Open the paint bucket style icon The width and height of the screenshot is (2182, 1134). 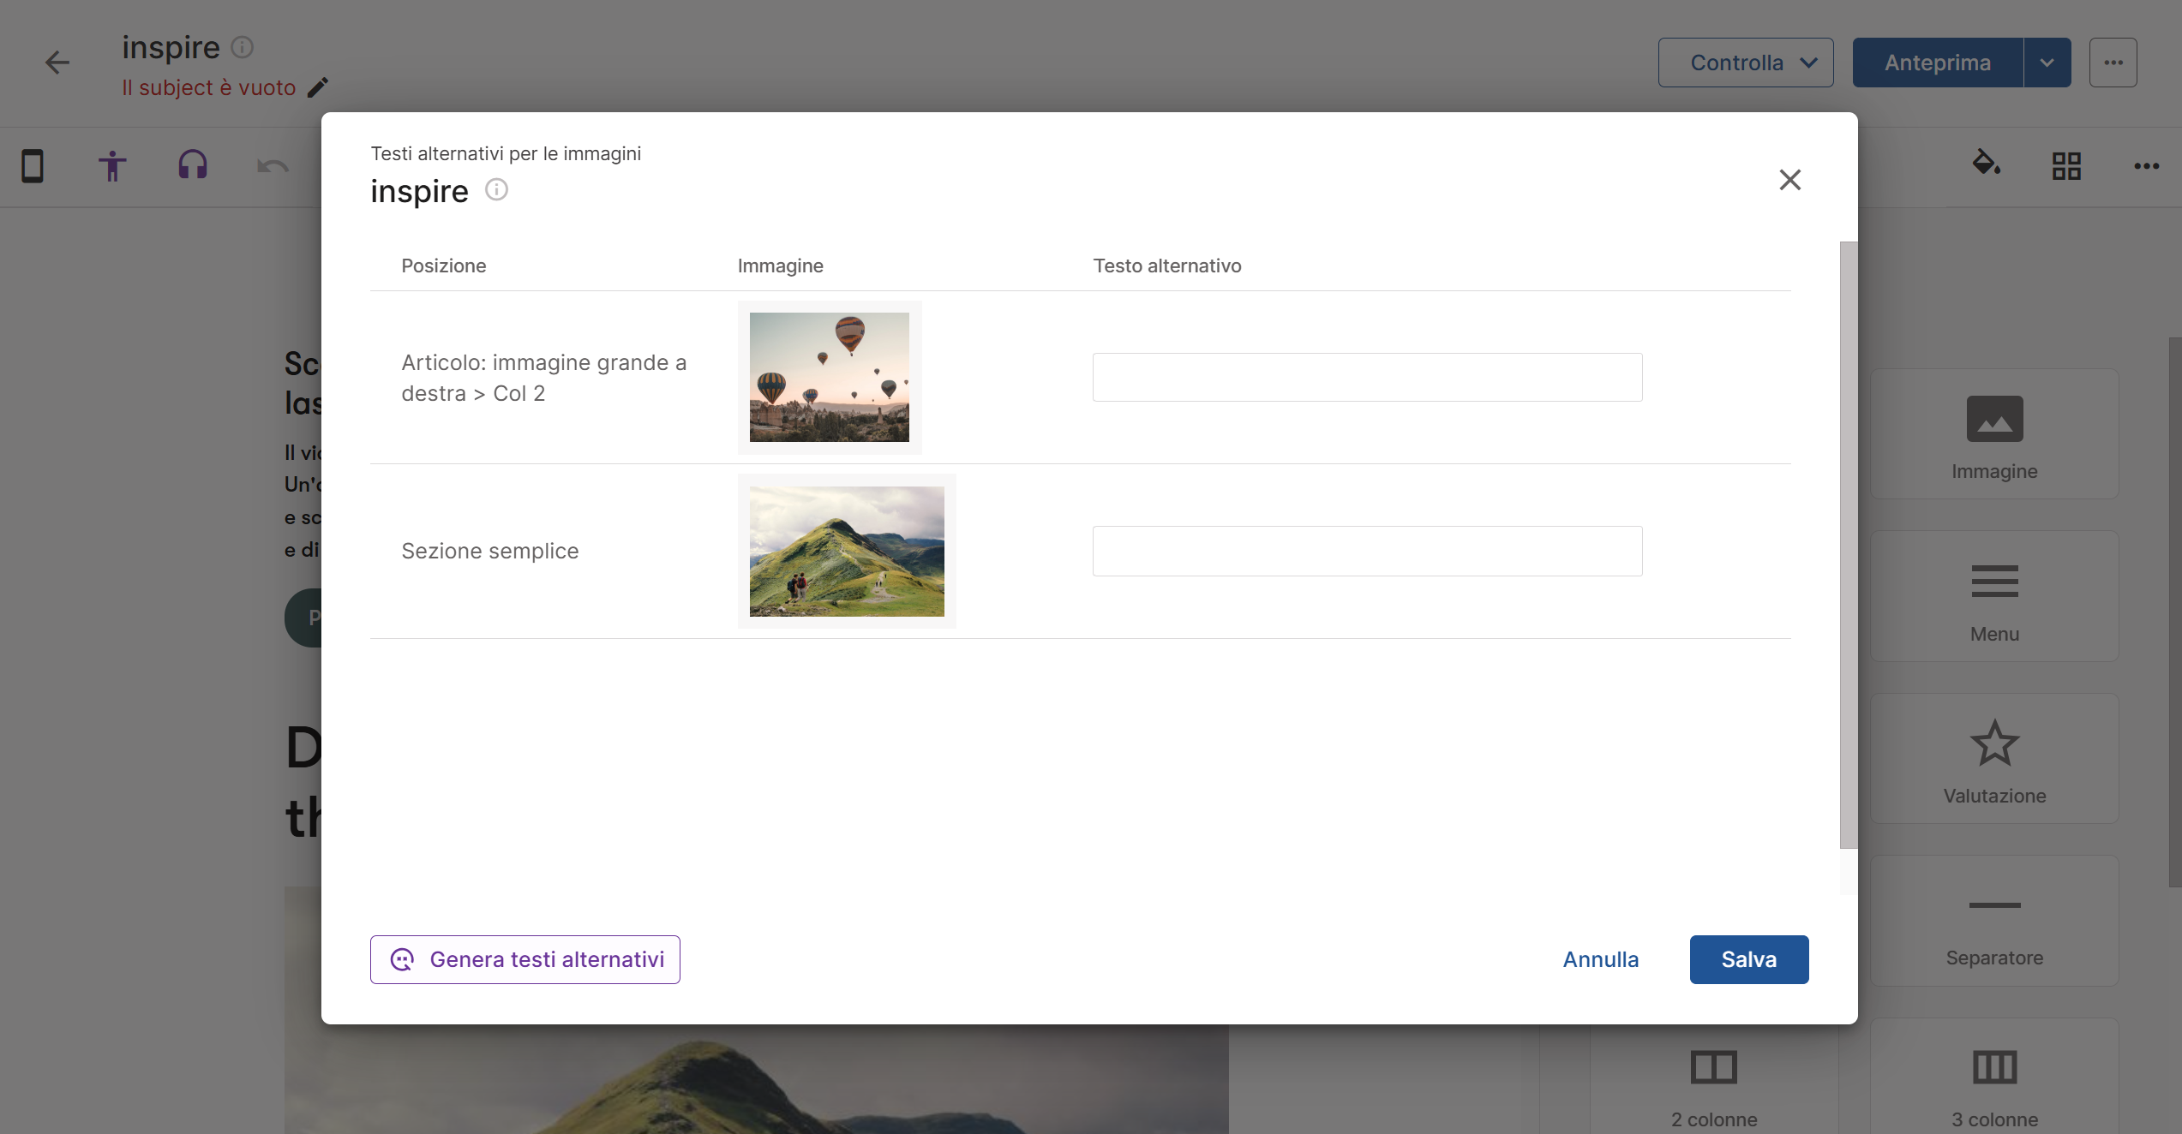[1986, 163]
